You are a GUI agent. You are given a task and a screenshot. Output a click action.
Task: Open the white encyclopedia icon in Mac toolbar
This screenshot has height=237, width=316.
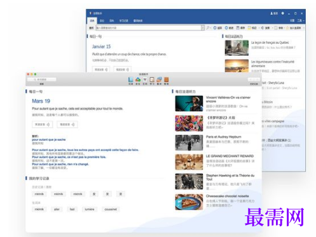(145, 80)
